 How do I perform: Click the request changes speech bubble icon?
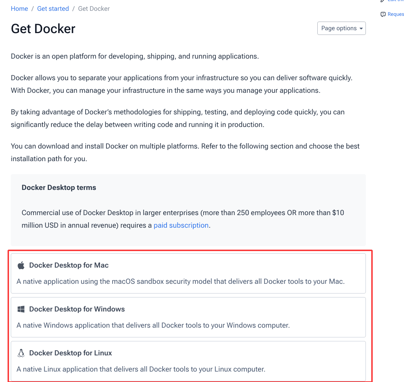[383, 14]
